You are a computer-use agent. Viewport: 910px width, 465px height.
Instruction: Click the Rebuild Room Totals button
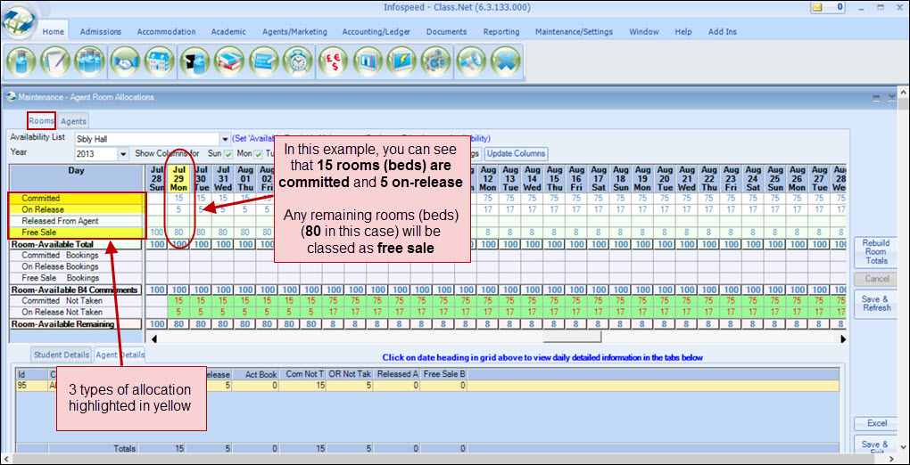[x=875, y=252]
